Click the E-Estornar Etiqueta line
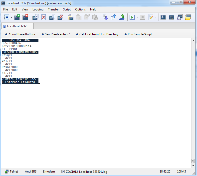197x176 pixels. 20,82
